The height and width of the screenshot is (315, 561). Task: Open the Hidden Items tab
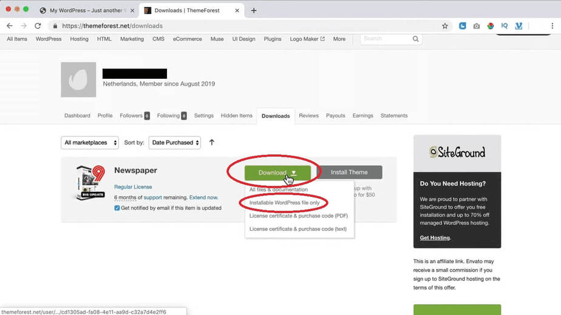237,116
